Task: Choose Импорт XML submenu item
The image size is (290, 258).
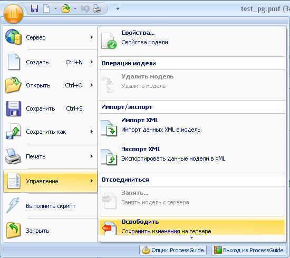Action: click(x=192, y=128)
